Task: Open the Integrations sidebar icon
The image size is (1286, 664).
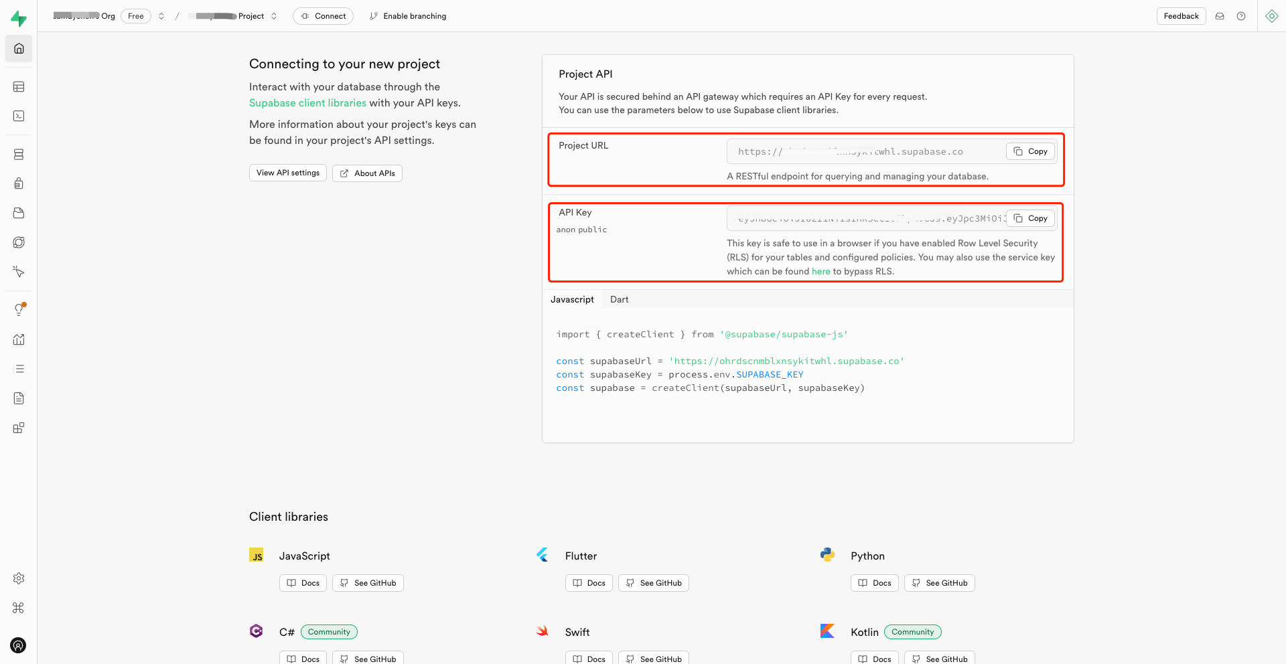Action: 19,428
